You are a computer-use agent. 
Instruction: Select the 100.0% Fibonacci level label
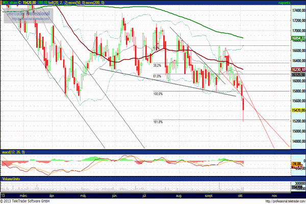[158, 94]
